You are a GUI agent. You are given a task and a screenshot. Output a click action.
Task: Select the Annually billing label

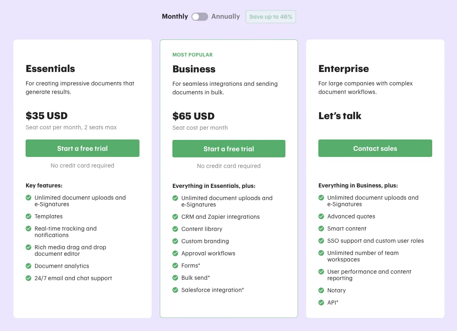click(x=226, y=17)
